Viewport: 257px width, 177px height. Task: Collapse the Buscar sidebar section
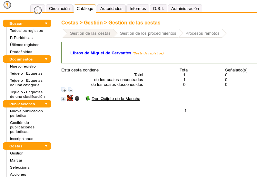click(x=46, y=23)
